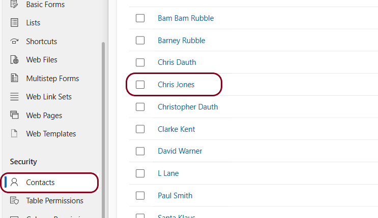Click the Multistep Forms icon
This screenshot has width=378, height=218.
pos(14,78)
